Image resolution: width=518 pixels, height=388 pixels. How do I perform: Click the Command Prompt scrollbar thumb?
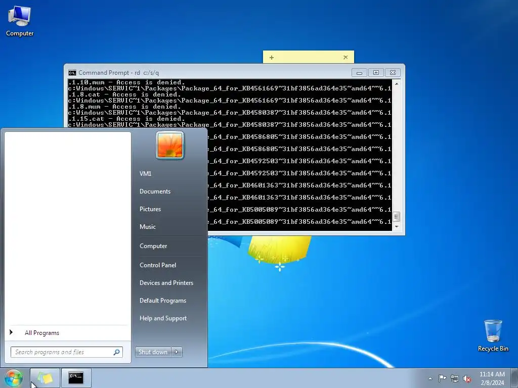pos(397,217)
